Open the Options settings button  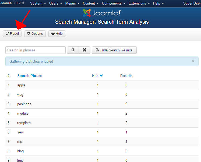pyautogui.click(x=35, y=34)
